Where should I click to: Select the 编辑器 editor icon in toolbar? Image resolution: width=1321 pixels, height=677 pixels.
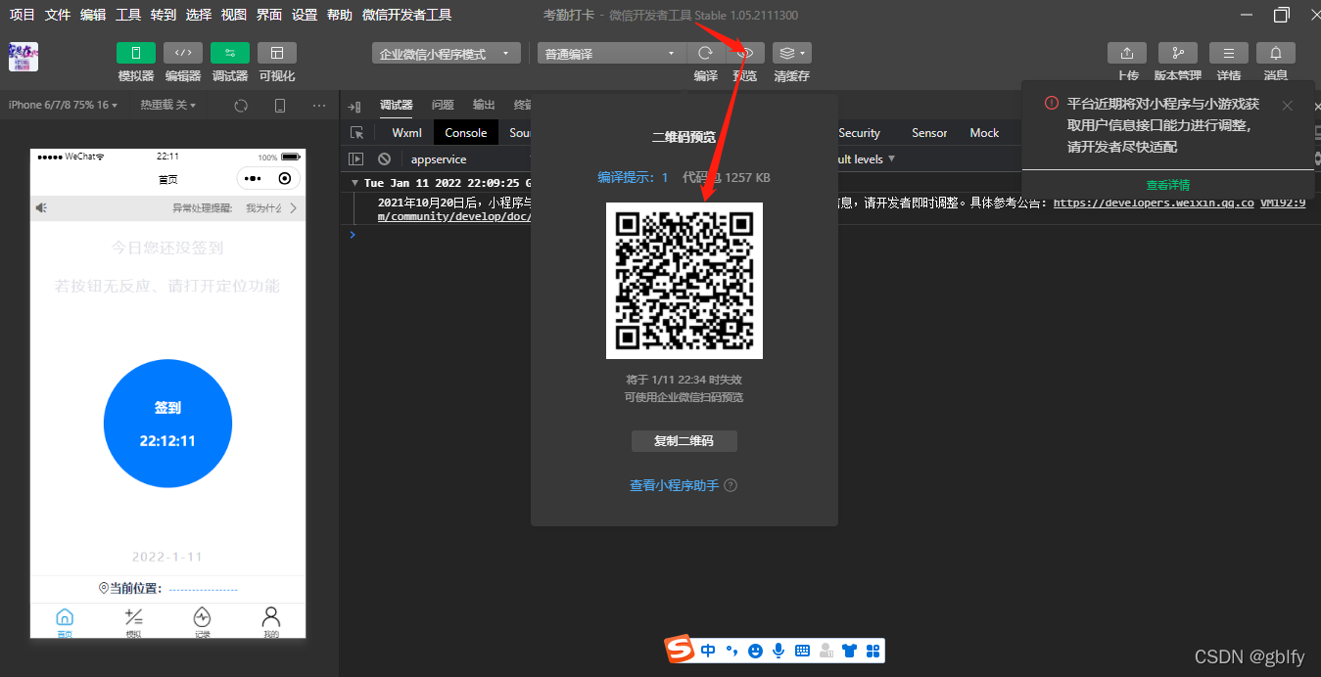(x=182, y=53)
